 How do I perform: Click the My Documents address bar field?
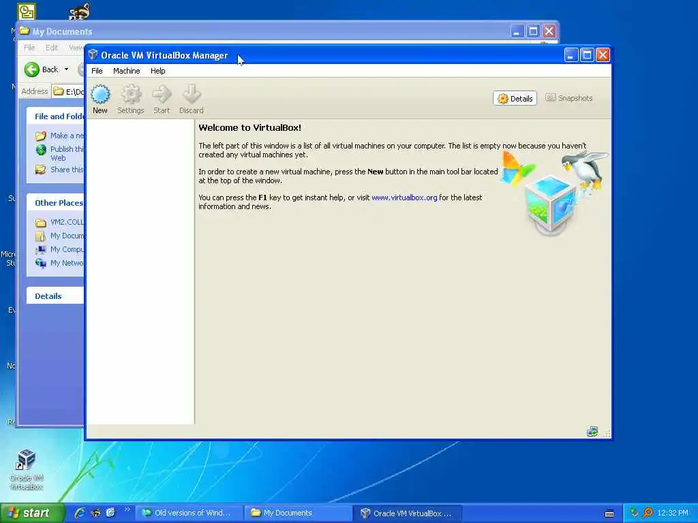(x=68, y=92)
